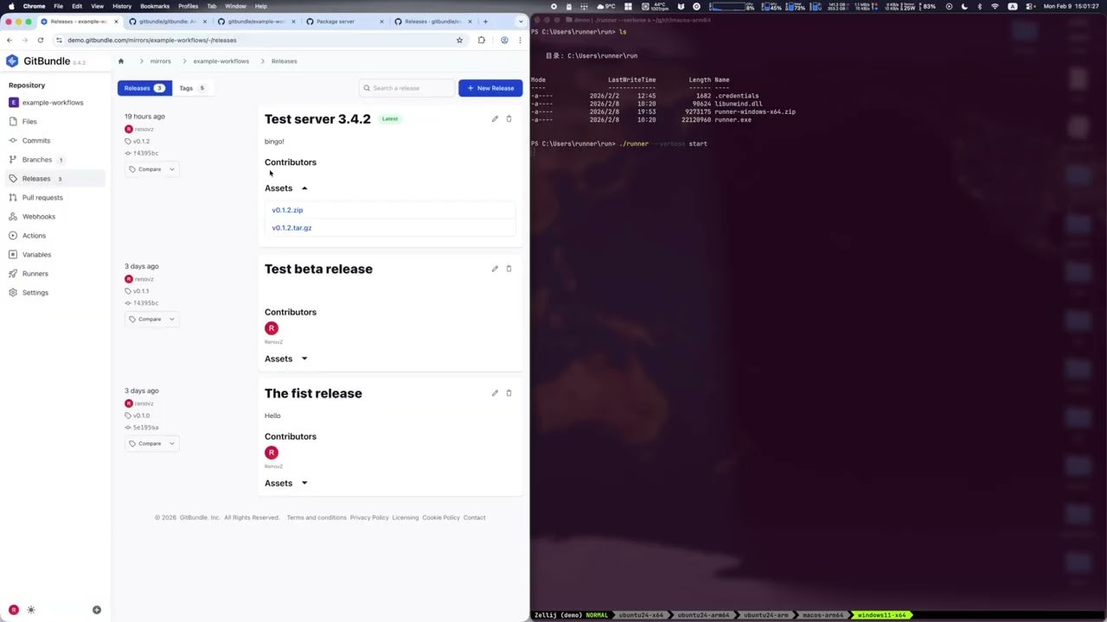Delete the Test beta release

pyautogui.click(x=509, y=269)
